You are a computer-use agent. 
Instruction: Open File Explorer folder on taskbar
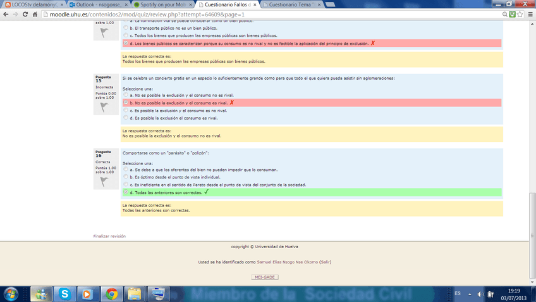pyautogui.click(x=135, y=294)
